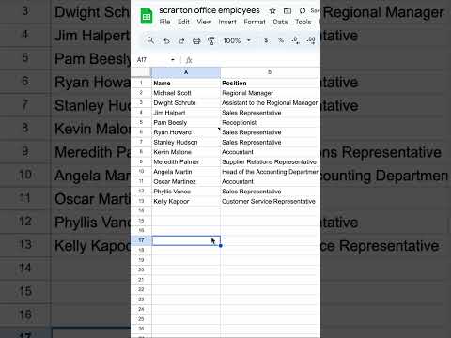Select Supplier Relations Representative cell
The width and height of the screenshot is (451, 338).
[270, 161]
